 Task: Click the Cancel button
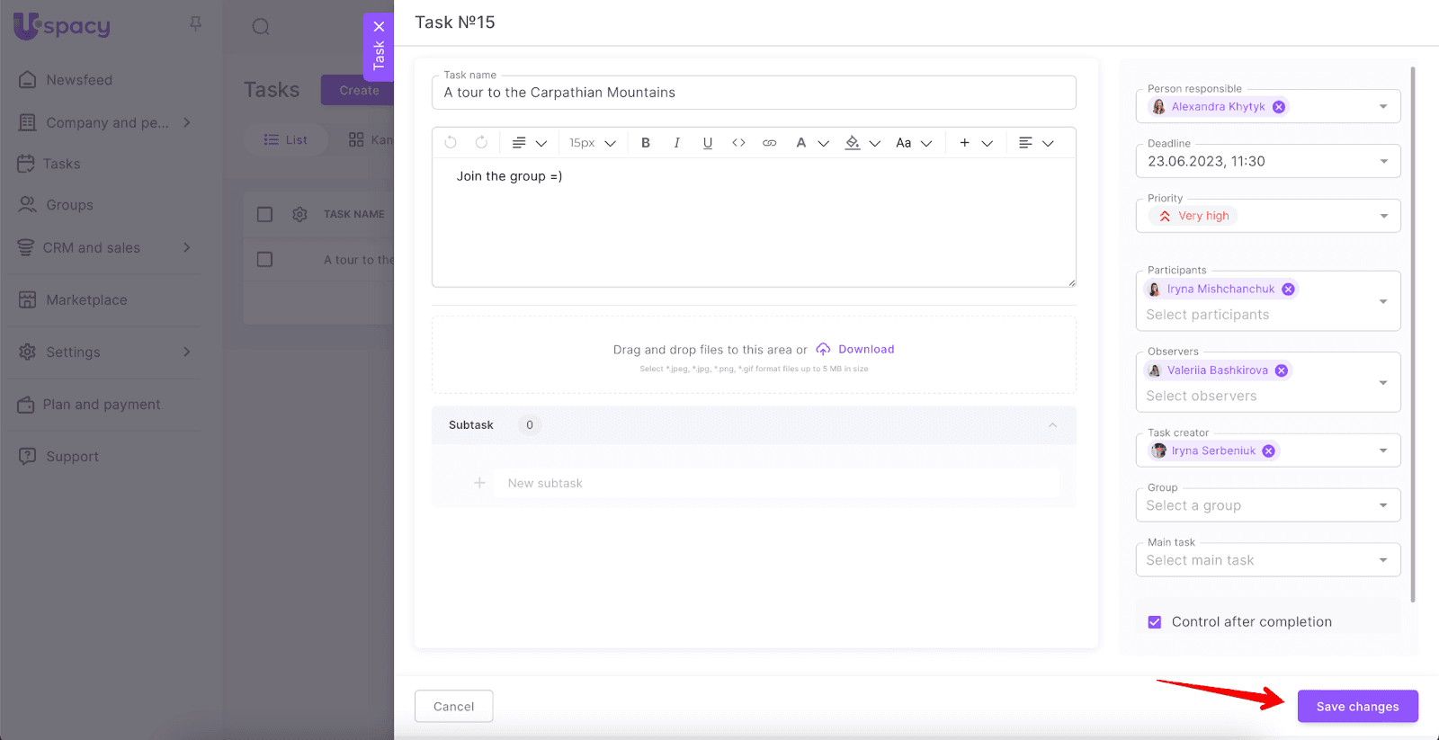point(453,707)
